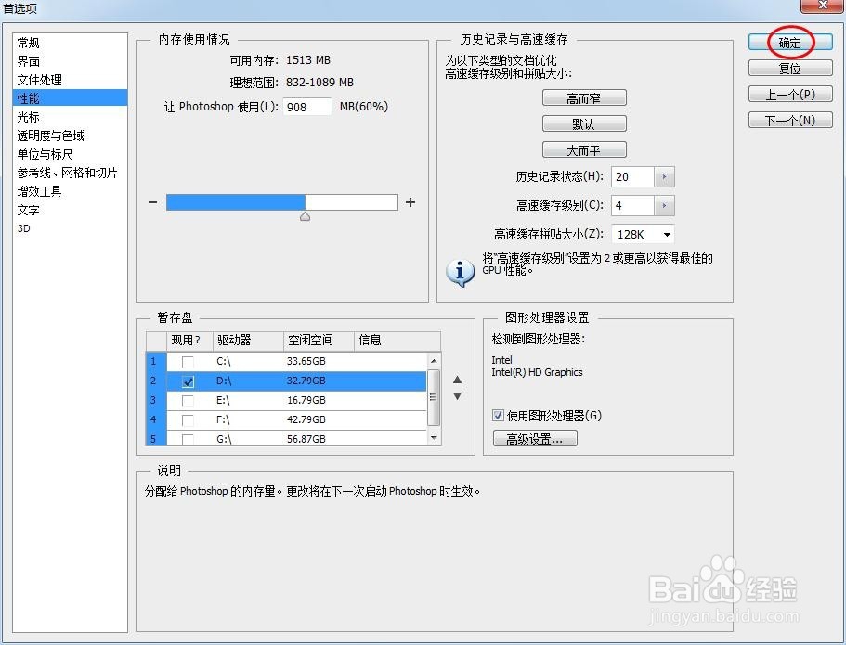Image resolution: width=846 pixels, height=645 pixels.
Task: Click the Photoshop memory 908 input field
Action: [x=307, y=107]
